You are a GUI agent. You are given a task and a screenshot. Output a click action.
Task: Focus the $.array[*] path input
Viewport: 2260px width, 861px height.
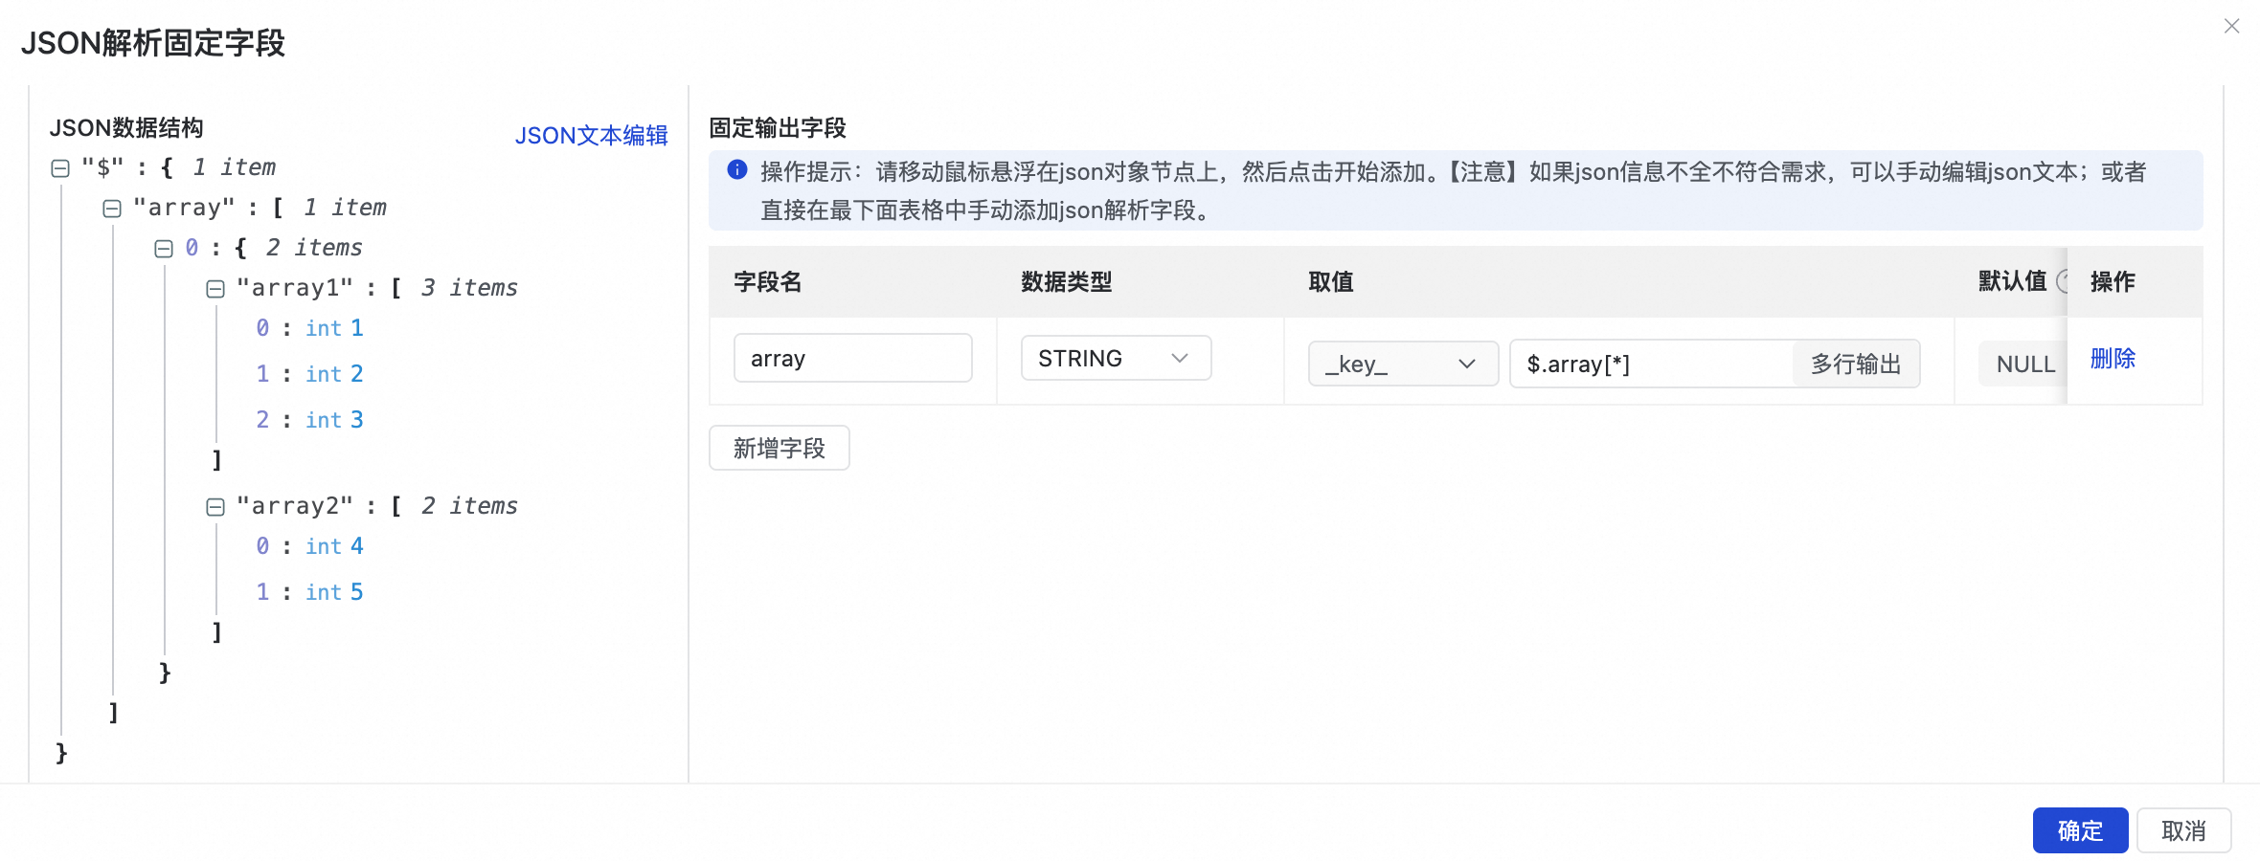[1652, 364]
